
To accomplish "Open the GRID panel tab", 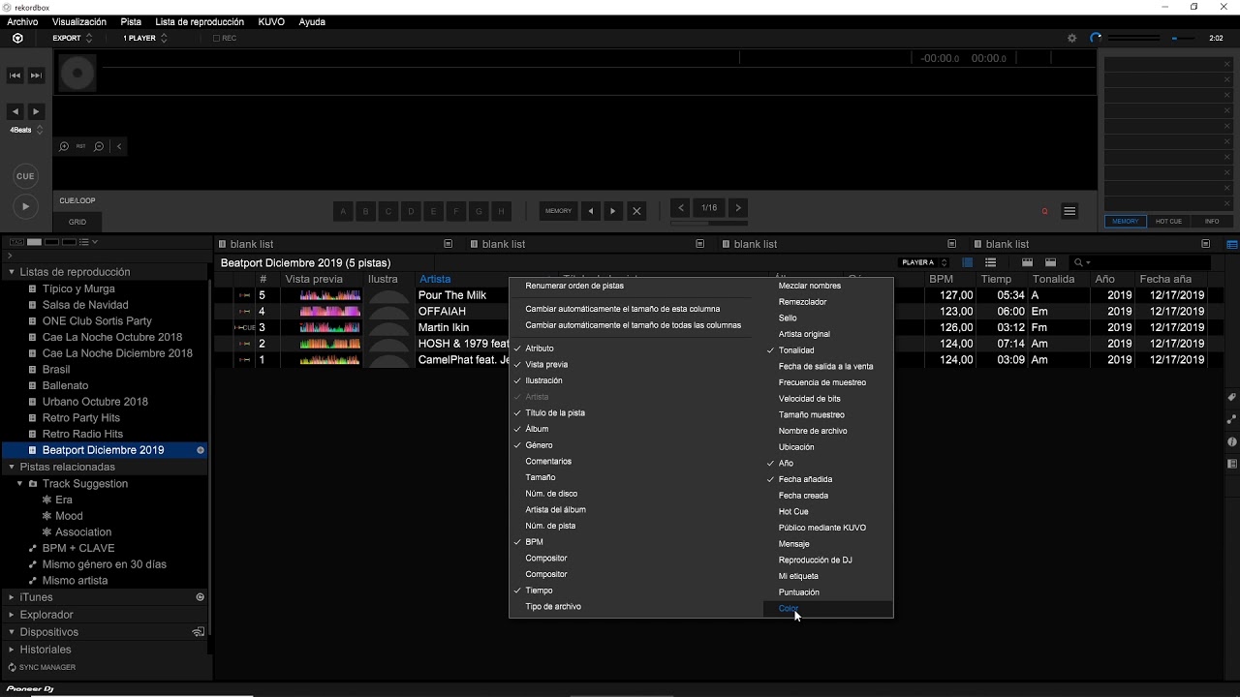I will coord(77,222).
